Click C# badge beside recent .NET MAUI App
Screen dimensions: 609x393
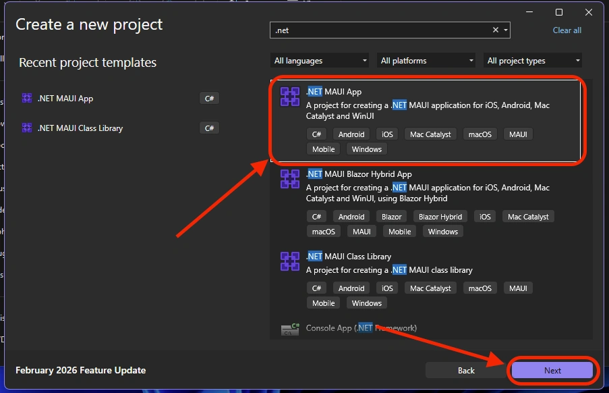point(209,99)
